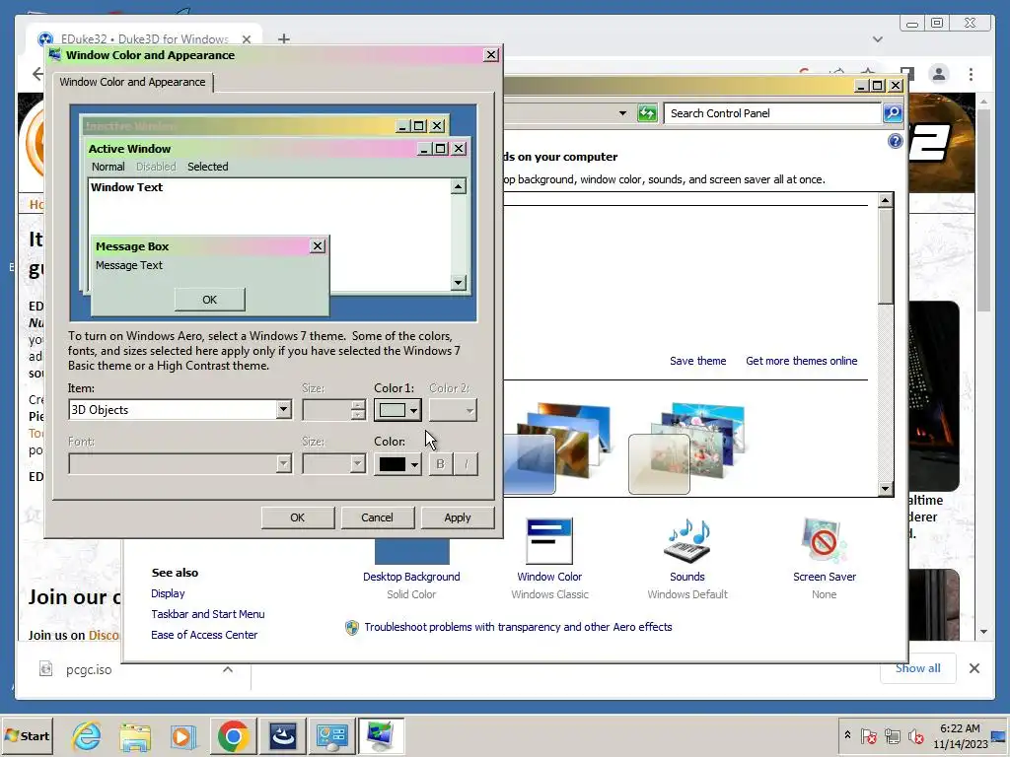Click the dialog OK button
The height and width of the screenshot is (757, 1010).
[298, 517]
